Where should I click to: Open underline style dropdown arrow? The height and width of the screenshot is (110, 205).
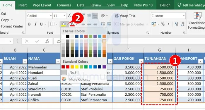pos(46,24)
